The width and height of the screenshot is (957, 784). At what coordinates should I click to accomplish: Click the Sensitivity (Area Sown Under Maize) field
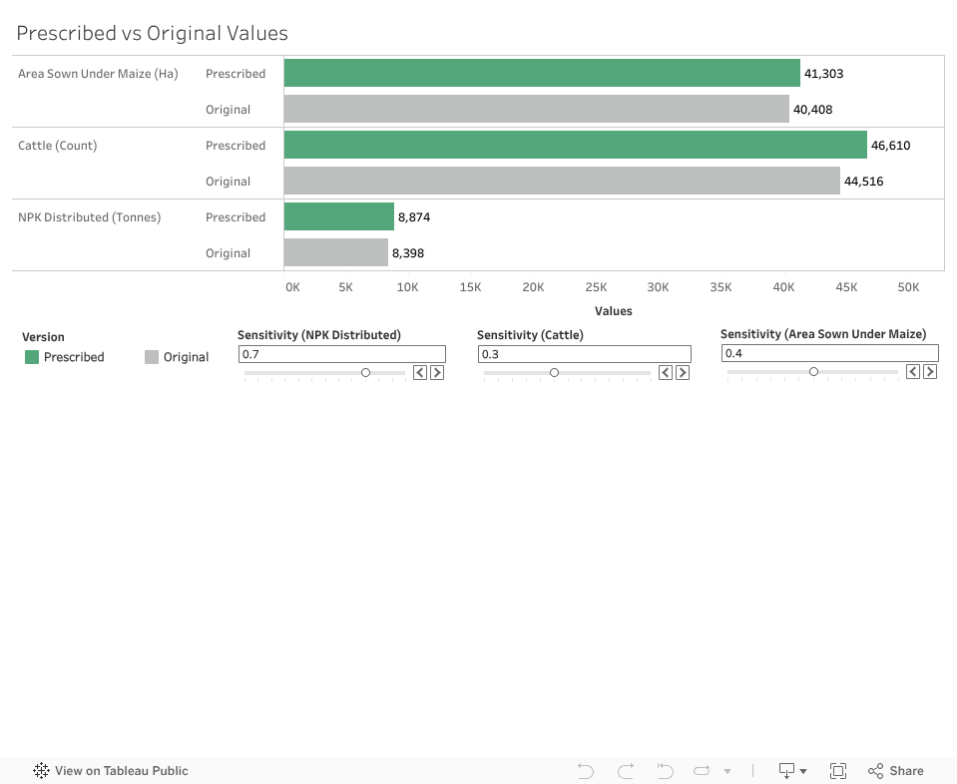tap(829, 353)
